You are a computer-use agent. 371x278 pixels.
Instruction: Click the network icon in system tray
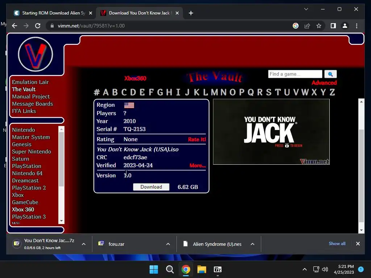point(316,269)
